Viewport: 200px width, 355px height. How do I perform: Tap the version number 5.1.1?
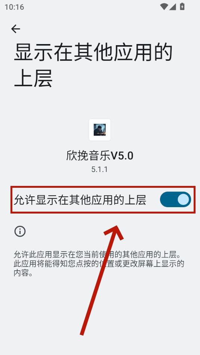(x=99, y=169)
